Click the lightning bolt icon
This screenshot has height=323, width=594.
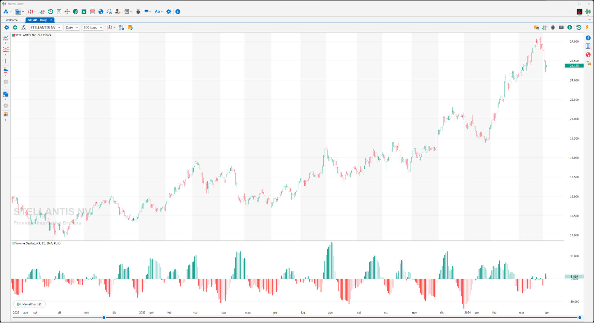[x=587, y=27]
